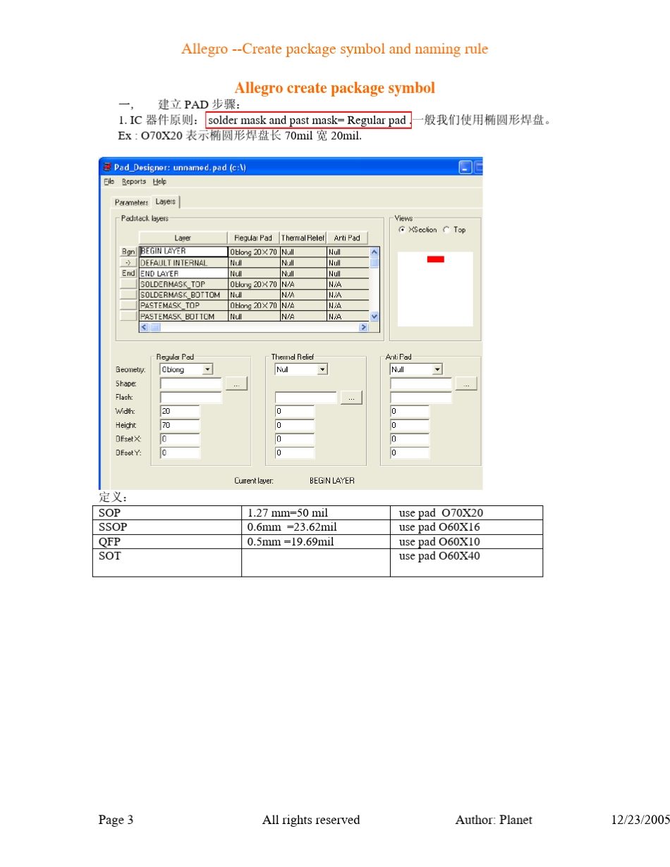Click the arrow (->) layer row button

click(x=128, y=262)
